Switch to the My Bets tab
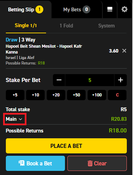133x175 pixels. [77, 10]
